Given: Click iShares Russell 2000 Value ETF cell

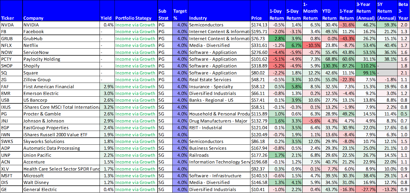Looking at the screenshot, I should 61,135.
